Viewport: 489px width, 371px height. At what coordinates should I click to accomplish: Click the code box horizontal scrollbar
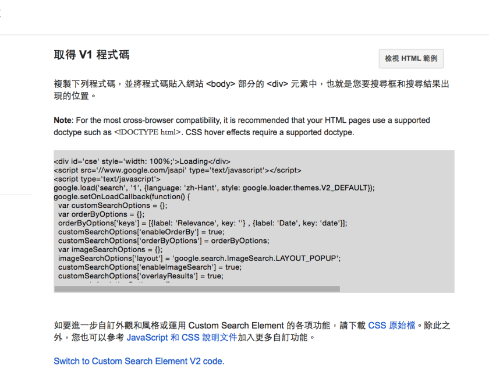tap(197, 288)
